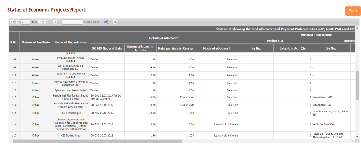Click GO 422 05.12.2017 cell
The height and width of the screenshot is (150, 361).
click(107, 113)
